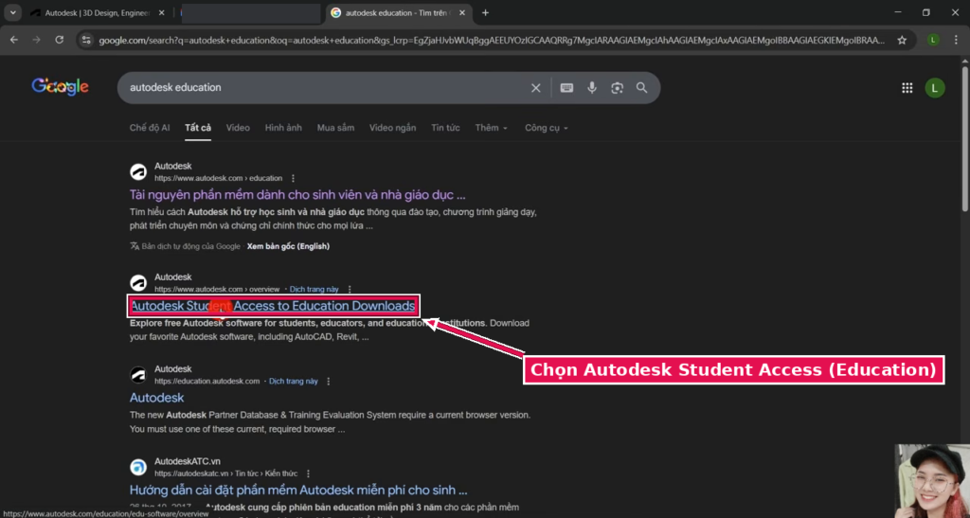Click into the search query field
The width and height of the screenshot is (970, 518).
[322, 88]
